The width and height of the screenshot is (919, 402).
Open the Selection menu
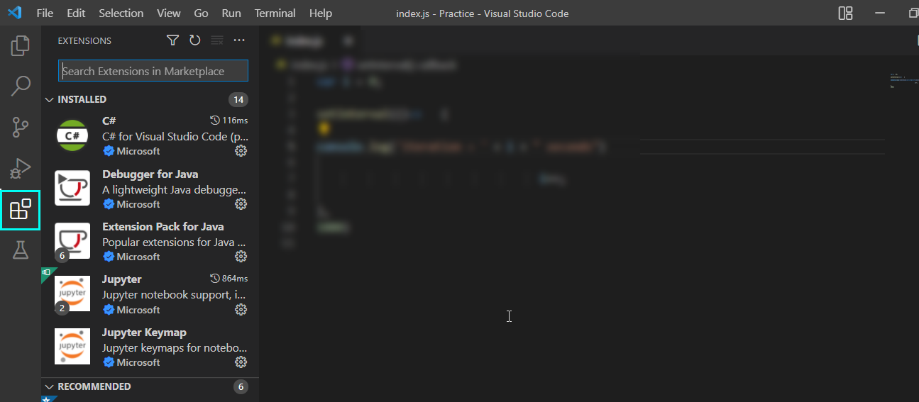[x=121, y=13]
